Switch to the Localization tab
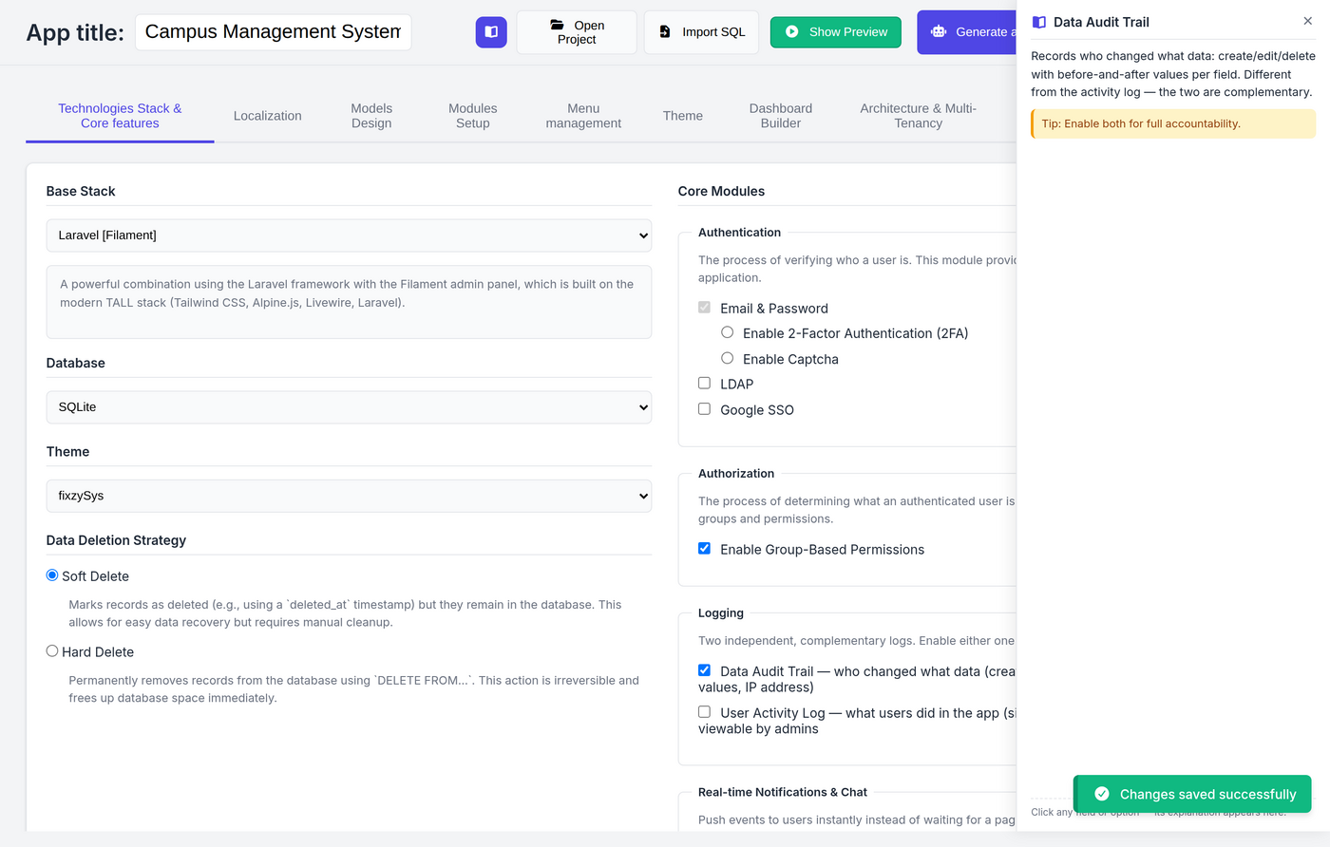The width and height of the screenshot is (1330, 847). tap(268, 116)
